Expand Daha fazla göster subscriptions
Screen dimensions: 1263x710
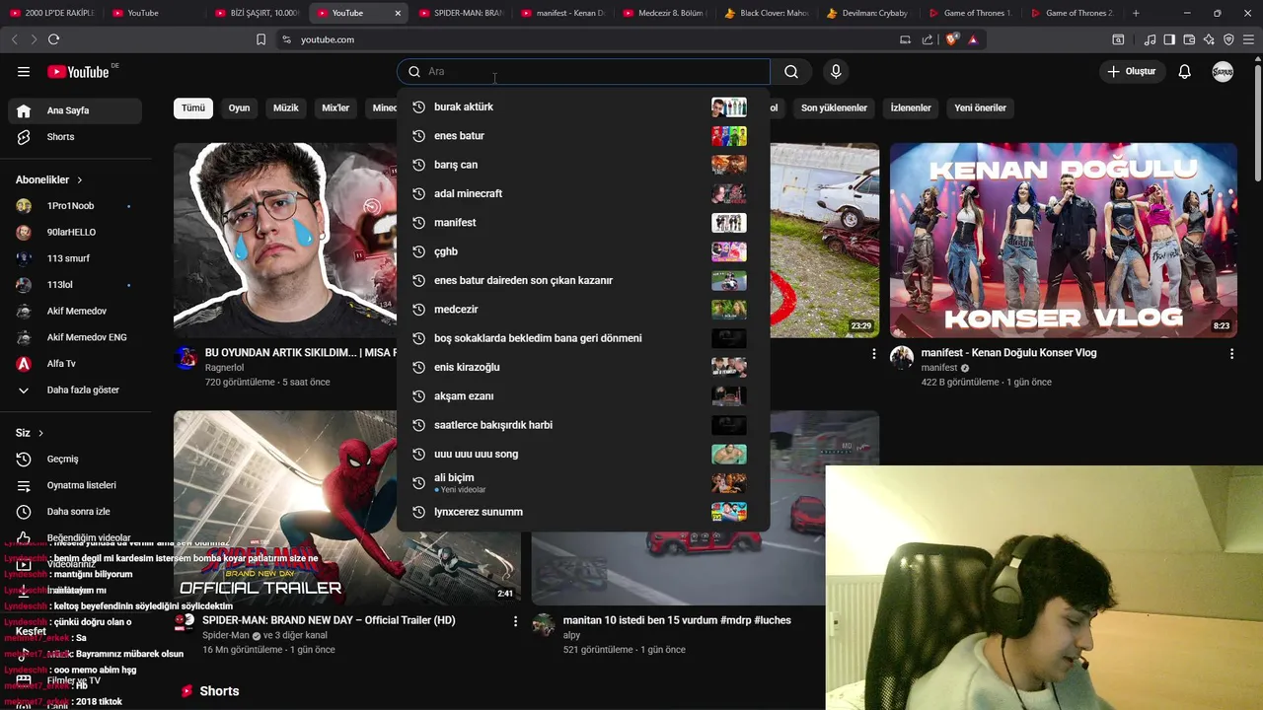coord(75,390)
